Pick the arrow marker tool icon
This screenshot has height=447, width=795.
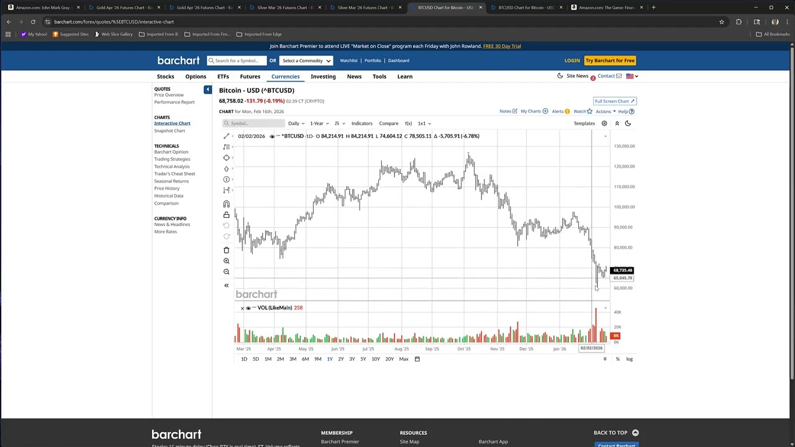pos(226,168)
